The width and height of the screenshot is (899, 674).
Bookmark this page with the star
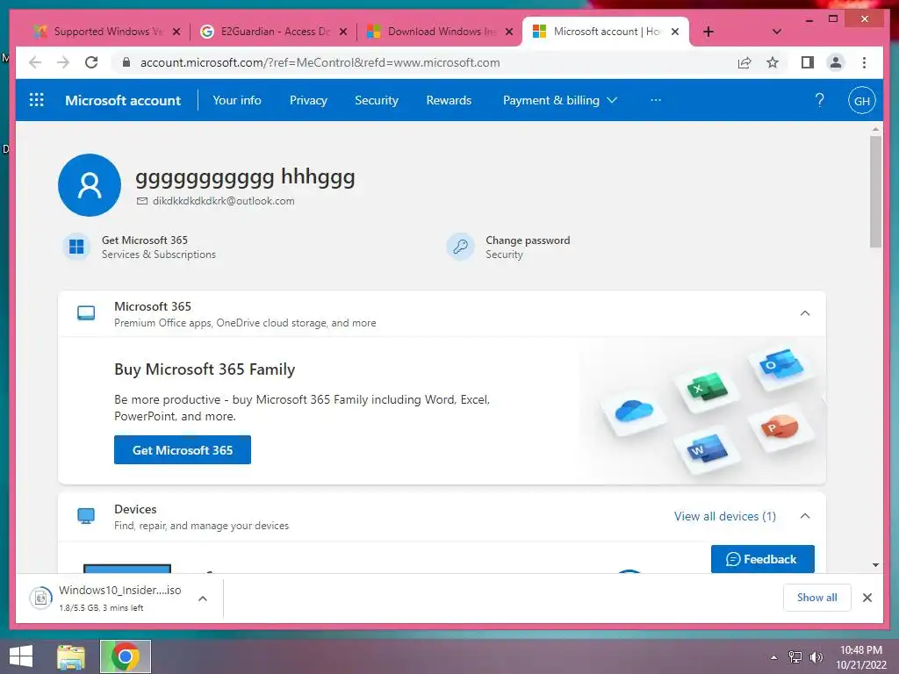pos(773,62)
